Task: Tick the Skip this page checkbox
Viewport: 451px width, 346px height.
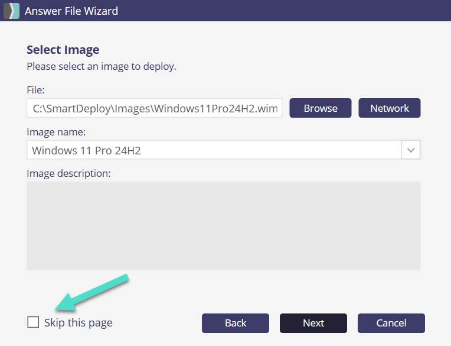Action: (x=33, y=322)
